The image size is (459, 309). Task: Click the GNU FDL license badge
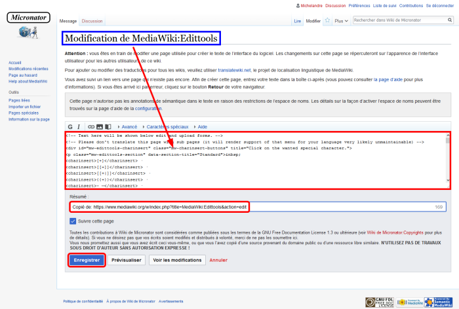380,302
